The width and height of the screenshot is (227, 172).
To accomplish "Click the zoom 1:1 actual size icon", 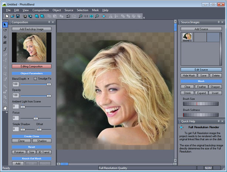I will [x=86, y=16].
